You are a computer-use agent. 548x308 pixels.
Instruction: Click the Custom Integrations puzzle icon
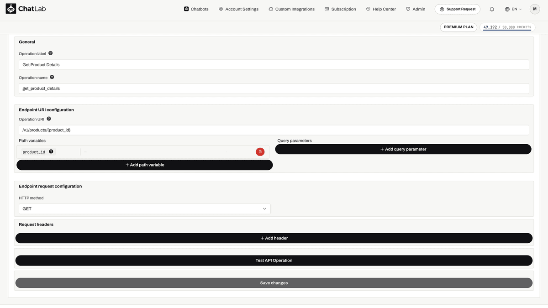click(x=271, y=9)
